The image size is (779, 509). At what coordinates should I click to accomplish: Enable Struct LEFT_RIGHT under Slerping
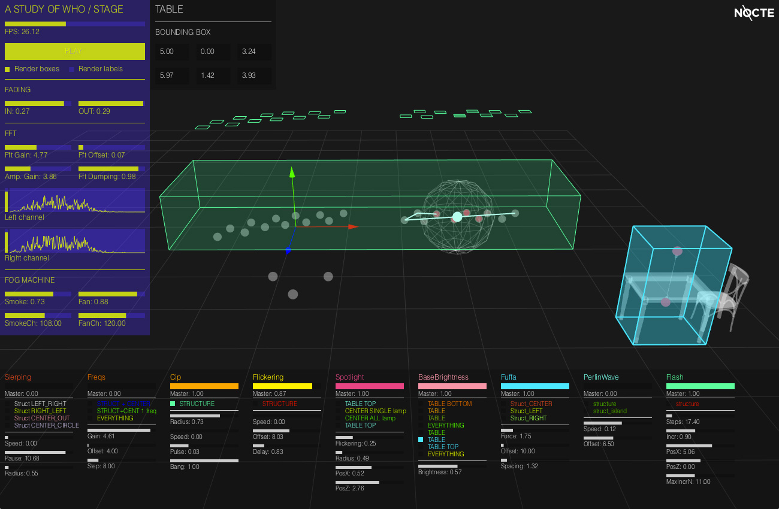click(8, 404)
